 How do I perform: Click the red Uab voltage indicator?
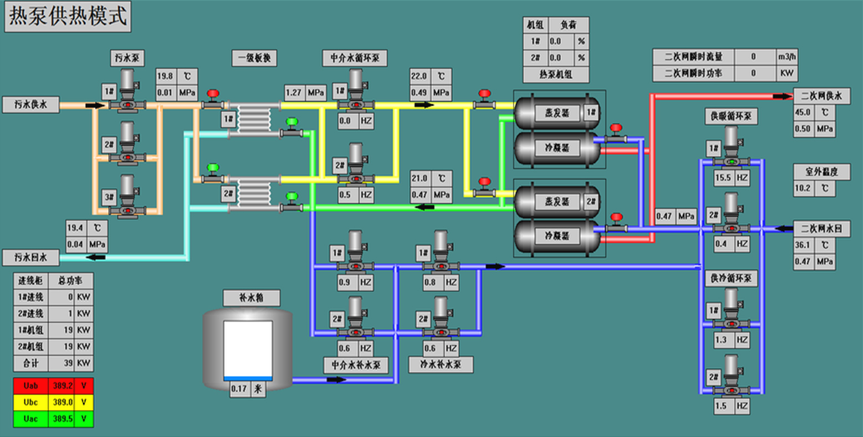point(31,385)
